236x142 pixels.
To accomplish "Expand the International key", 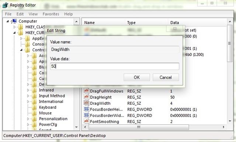I will (28, 102).
